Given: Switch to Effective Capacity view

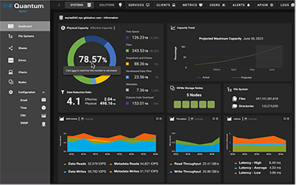Looking at the screenshot, I should (101, 28).
